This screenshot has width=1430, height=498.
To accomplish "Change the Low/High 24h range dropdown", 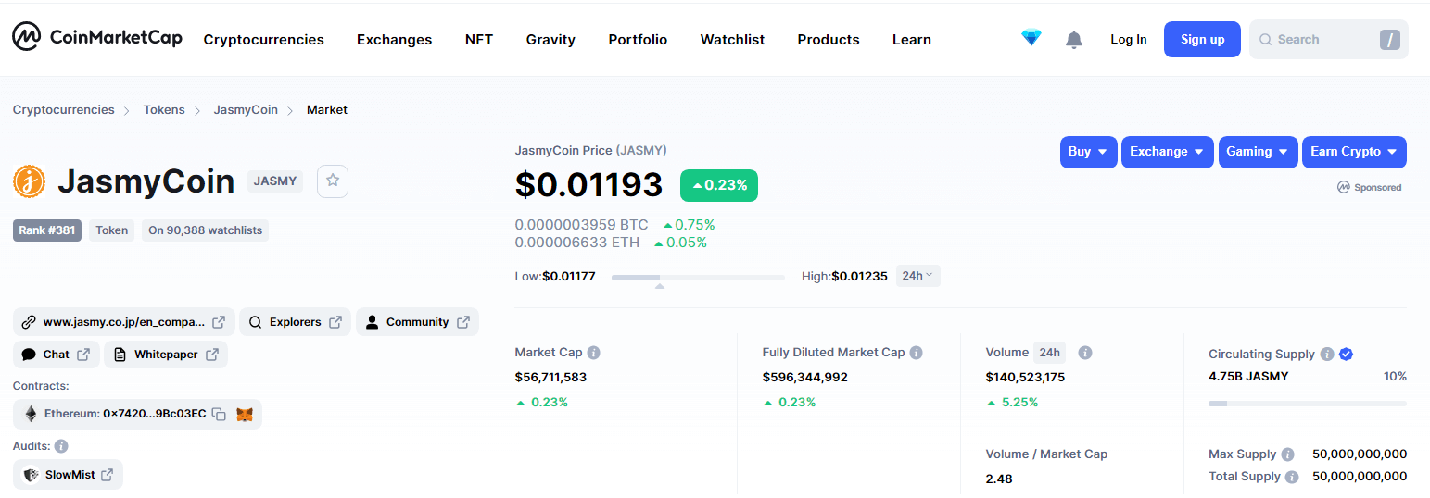I will 917,276.
